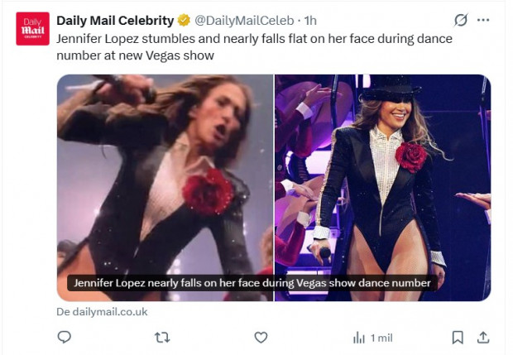Like the post with the heart

coord(261,337)
